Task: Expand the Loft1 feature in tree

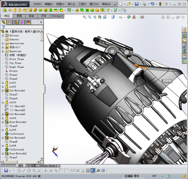Action: pos(3,83)
